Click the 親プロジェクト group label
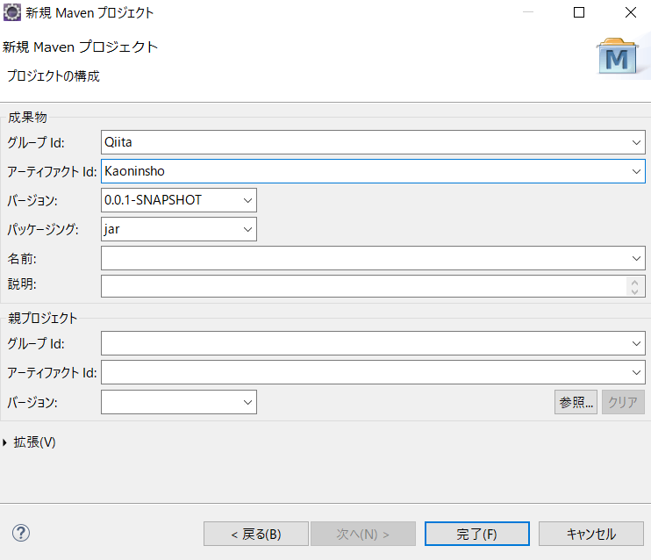This screenshot has height=560, width=651. pos(42,319)
